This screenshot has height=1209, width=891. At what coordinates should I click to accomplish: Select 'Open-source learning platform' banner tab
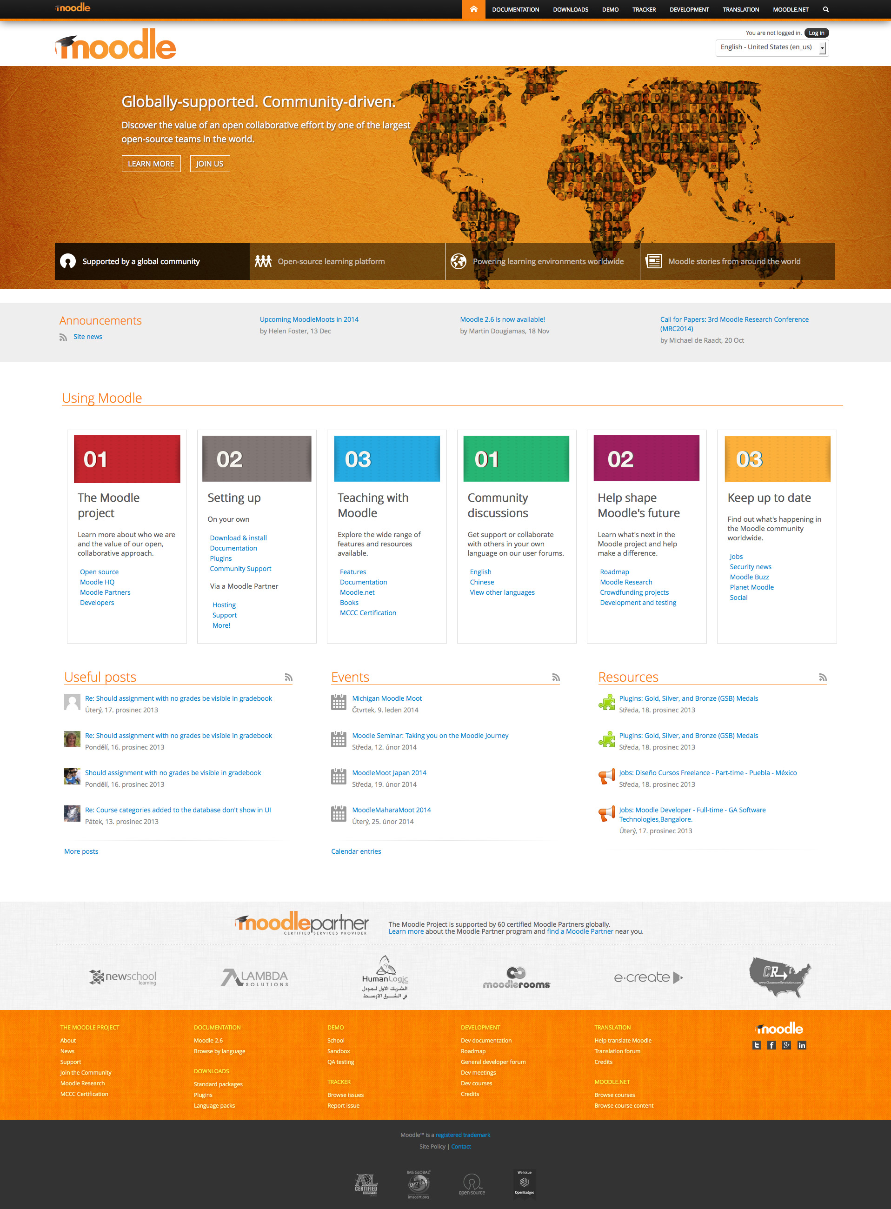coord(347,261)
